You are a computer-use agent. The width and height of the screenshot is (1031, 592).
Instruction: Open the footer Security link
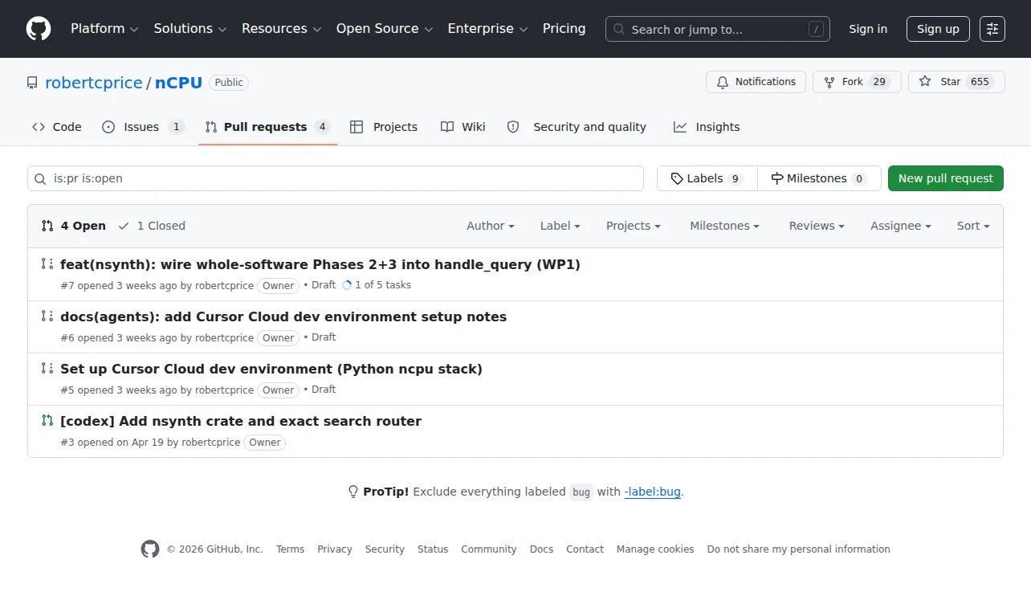[385, 549]
